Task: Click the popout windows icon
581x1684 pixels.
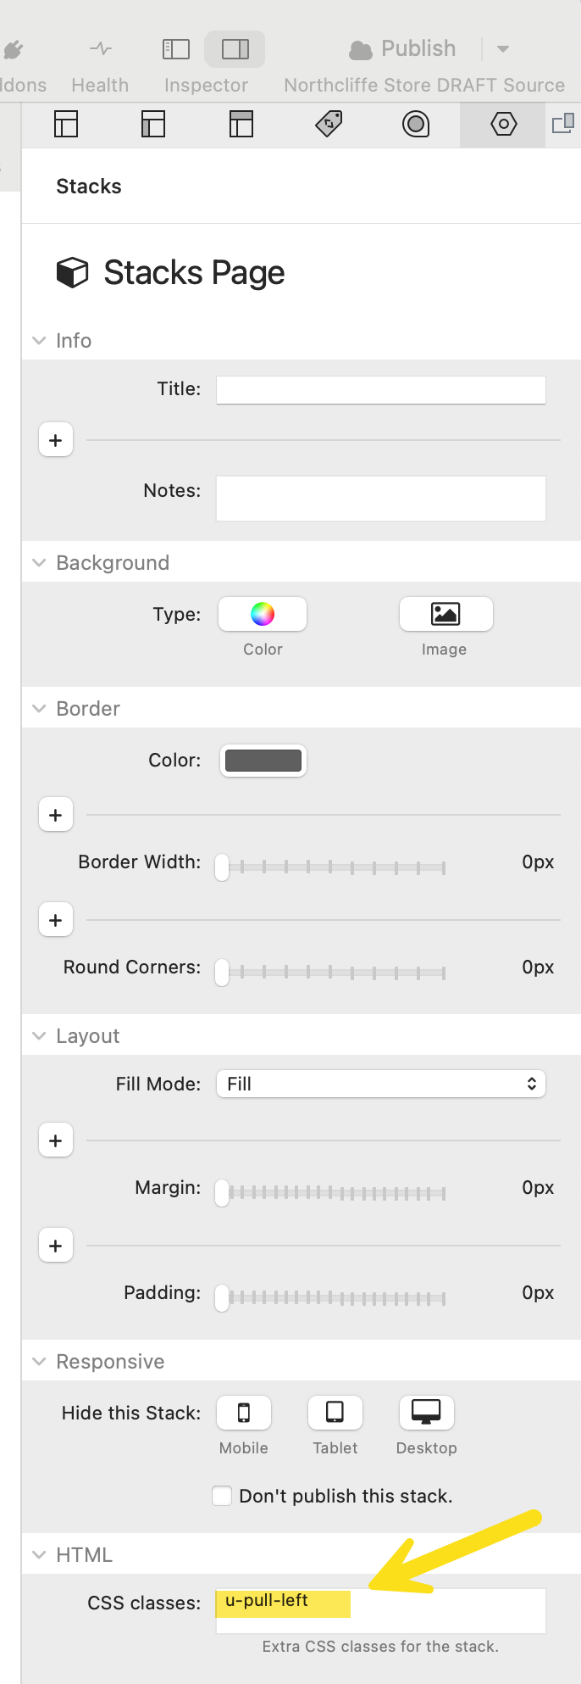Action: coord(563,125)
